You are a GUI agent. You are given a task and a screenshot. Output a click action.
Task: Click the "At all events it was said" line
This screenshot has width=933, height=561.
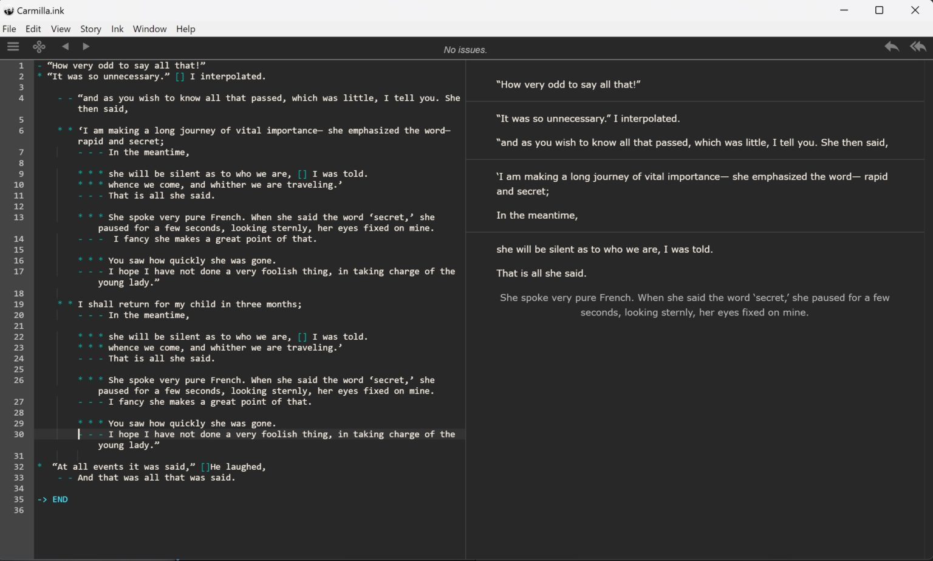pyautogui.click(x=158, y=467)
